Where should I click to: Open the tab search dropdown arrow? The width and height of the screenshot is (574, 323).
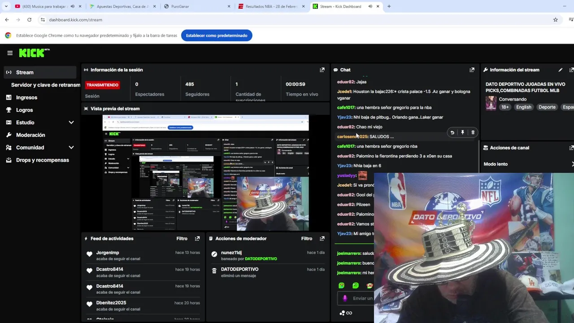(x=6, y=6)
